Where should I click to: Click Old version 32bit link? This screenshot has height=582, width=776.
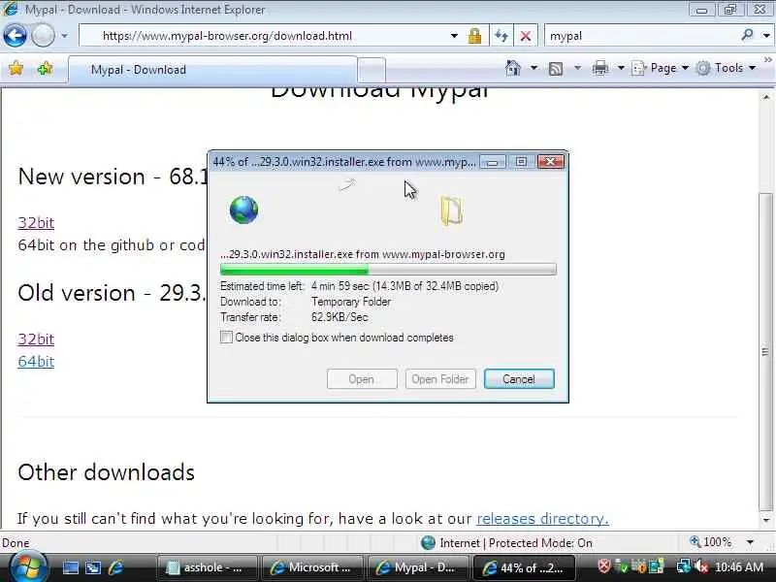(x=36, y=339)
